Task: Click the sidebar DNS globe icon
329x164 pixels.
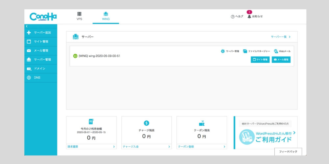Action: coord(29,78)
